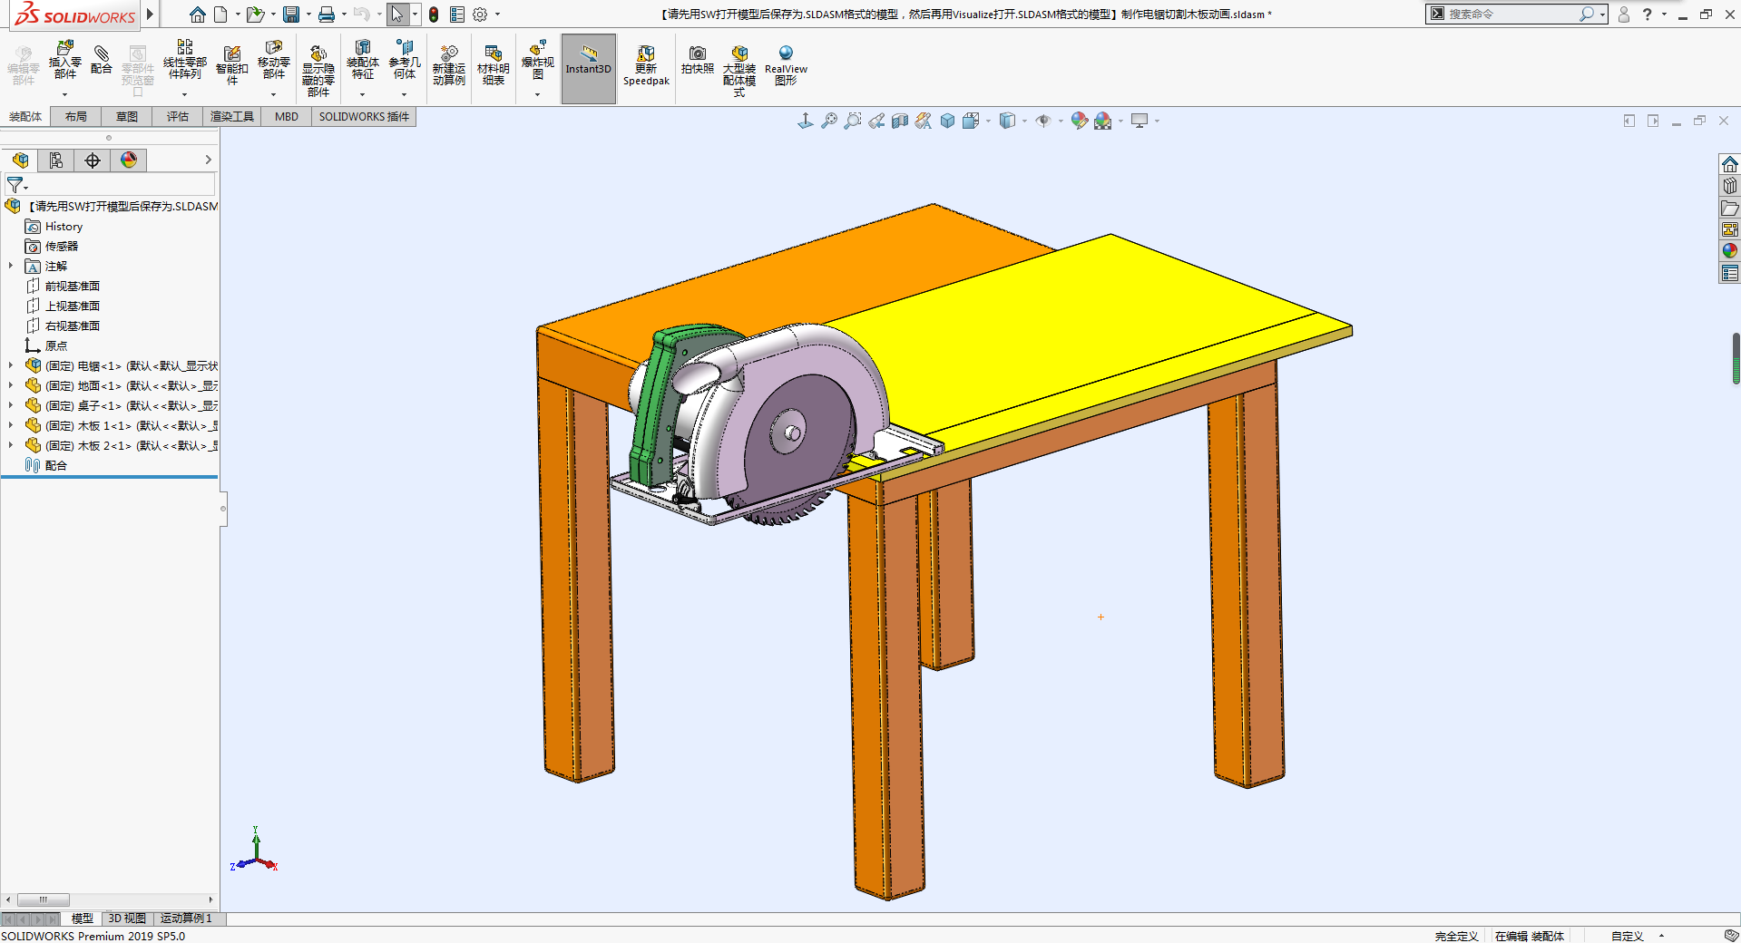1741x943 pixels.
Task: Switch to the 草图 (Sketch) tab
Action: pyautogui.click(x=127, y=116)
